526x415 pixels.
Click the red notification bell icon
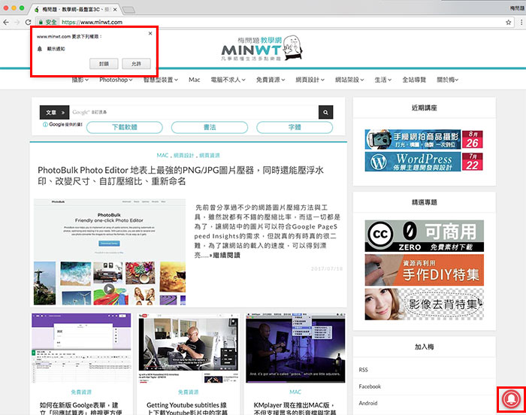tap(511, 399)
